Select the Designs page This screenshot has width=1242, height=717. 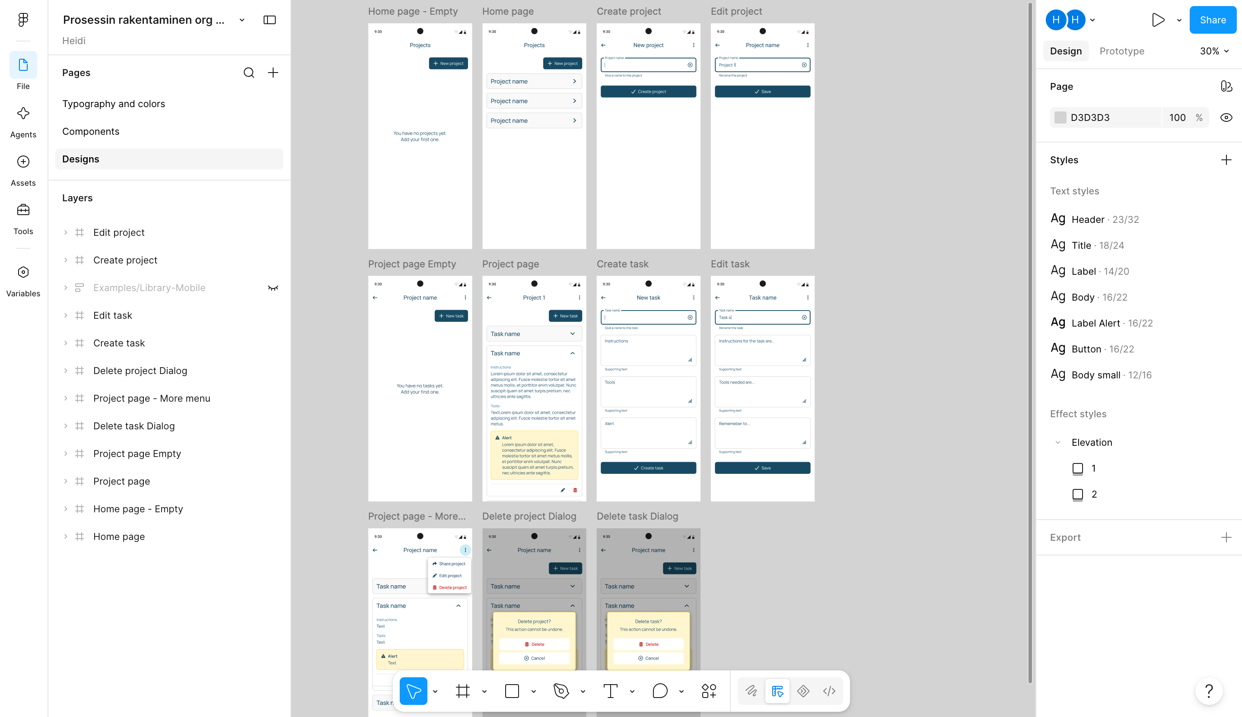[169, 159]
